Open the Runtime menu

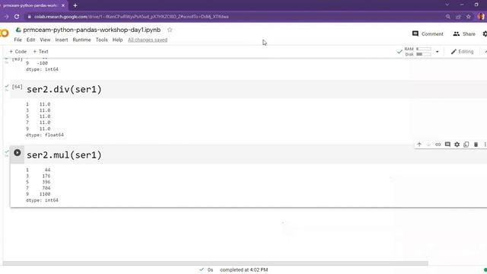click(81, 40)
